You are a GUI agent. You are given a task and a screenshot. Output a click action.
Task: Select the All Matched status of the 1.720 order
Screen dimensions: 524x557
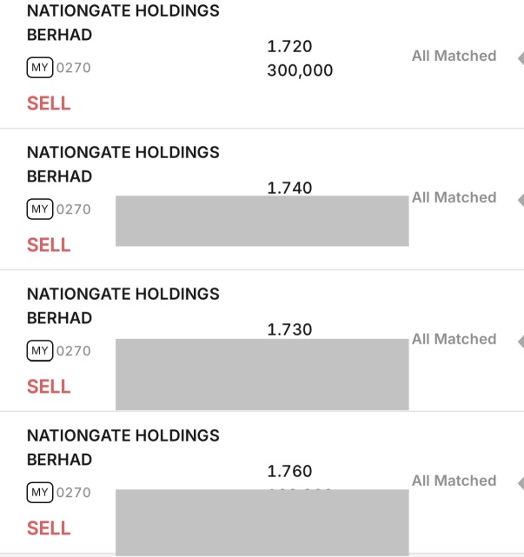click(x=454, y=56)
